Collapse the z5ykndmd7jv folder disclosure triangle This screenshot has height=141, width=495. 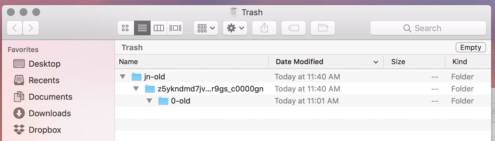coord(136,89)
